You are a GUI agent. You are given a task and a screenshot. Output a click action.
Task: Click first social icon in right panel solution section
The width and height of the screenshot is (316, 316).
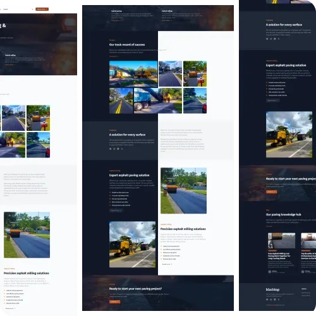267,39
